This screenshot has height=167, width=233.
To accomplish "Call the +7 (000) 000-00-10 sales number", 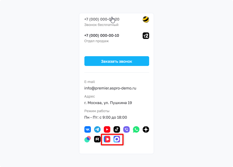I will coord(102,35).
